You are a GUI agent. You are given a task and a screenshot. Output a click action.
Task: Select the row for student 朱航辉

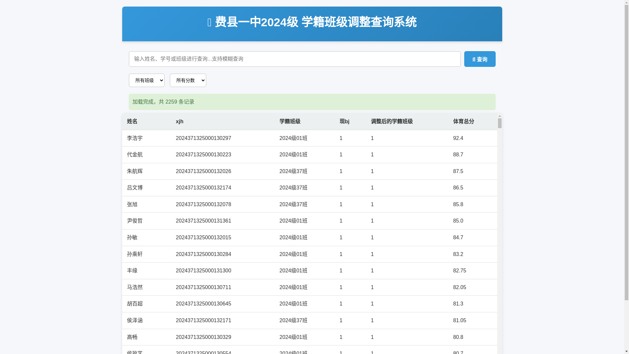(135, 171)
